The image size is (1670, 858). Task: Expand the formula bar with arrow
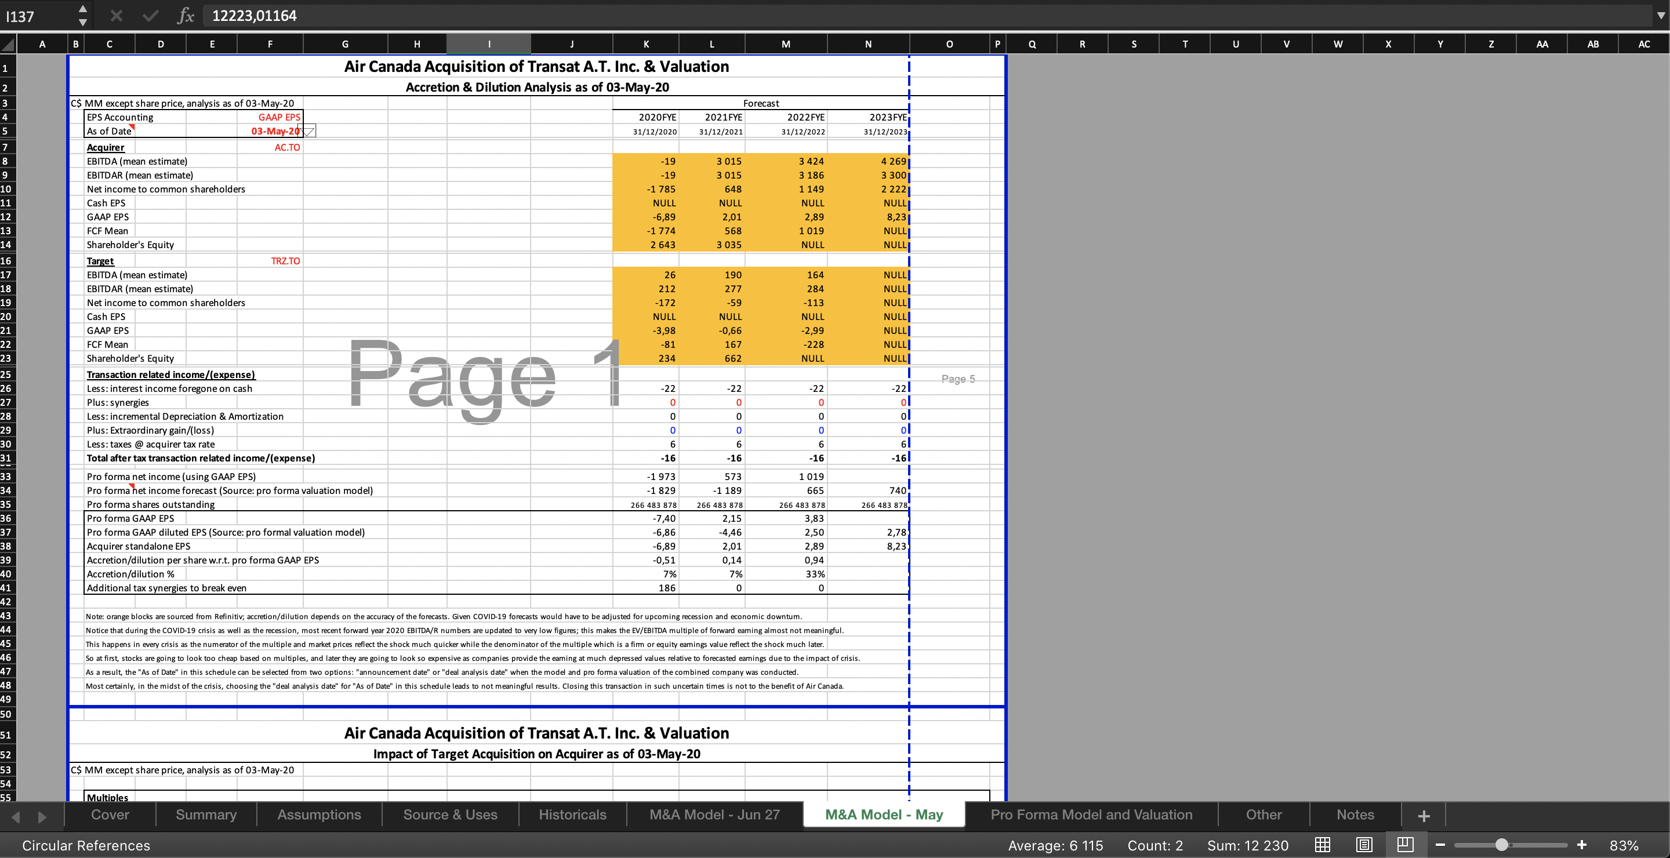(1660, 16)
